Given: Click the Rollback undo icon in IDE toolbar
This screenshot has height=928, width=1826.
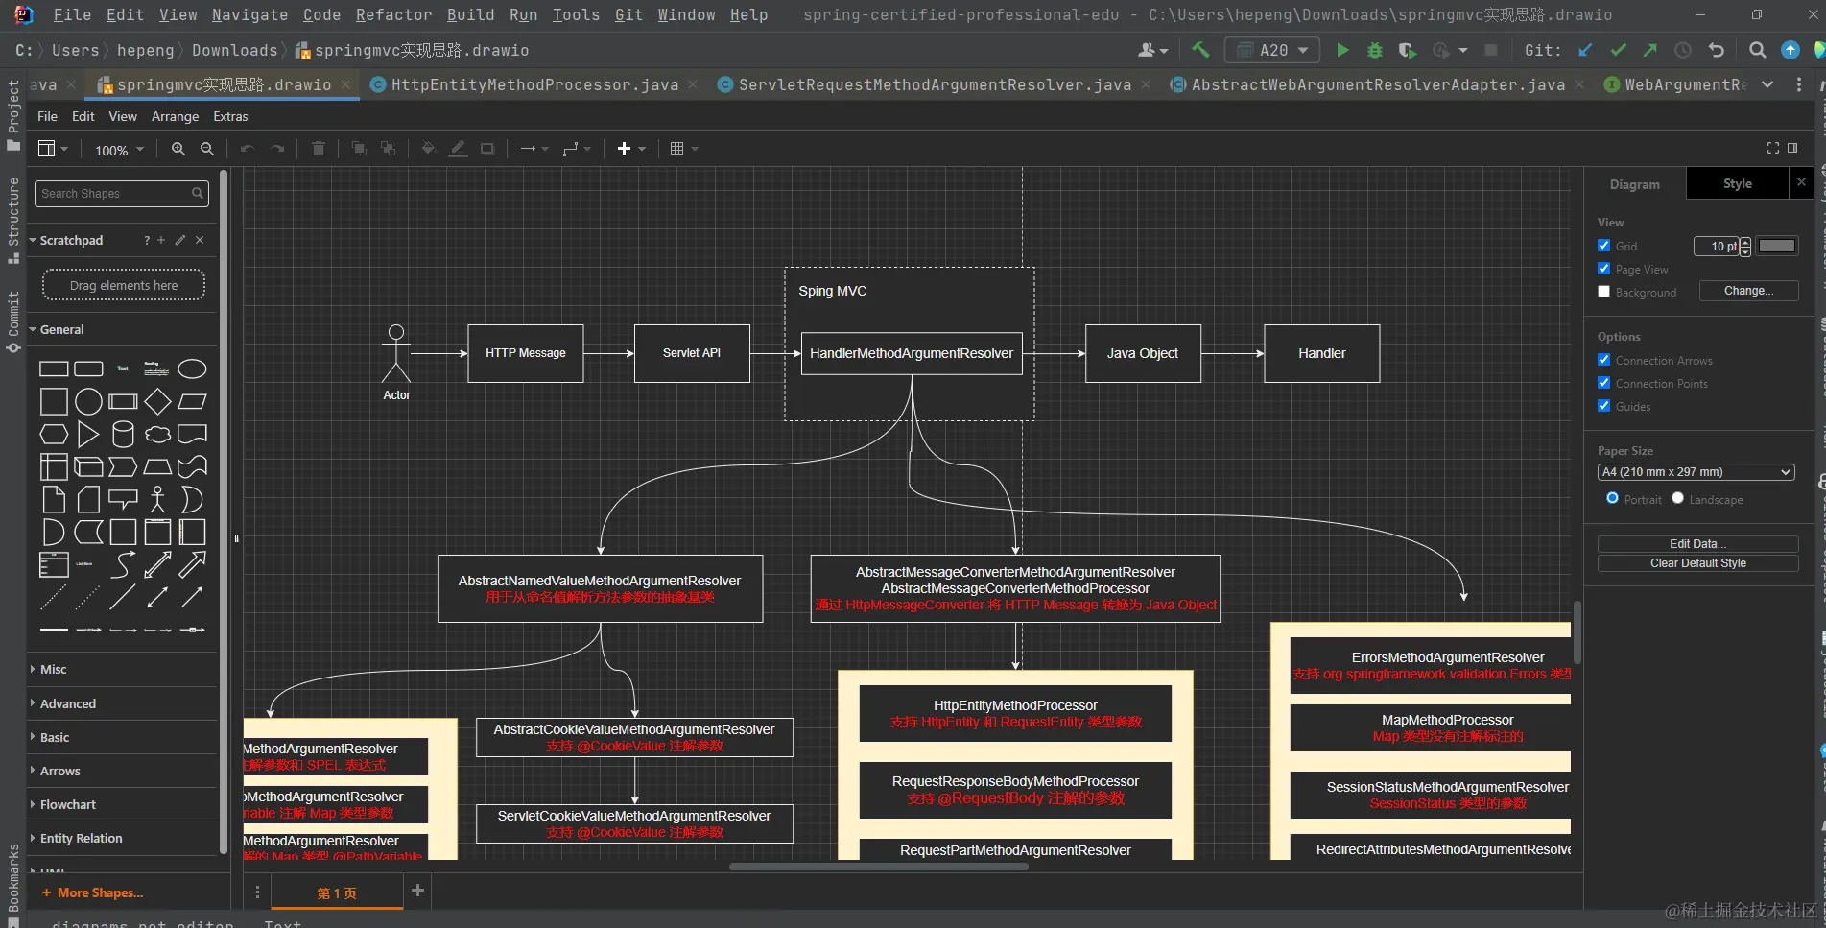Looking at the screenshot, I should [x=1717, y=50].
